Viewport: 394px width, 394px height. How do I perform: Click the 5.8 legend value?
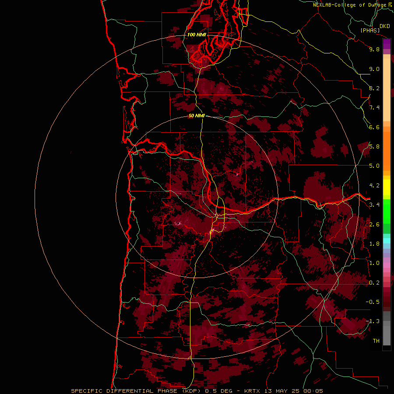[x=374, y=147]
